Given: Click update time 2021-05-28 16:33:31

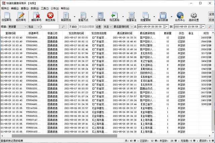Looking at the screenshot, I should tap(125, 38).
